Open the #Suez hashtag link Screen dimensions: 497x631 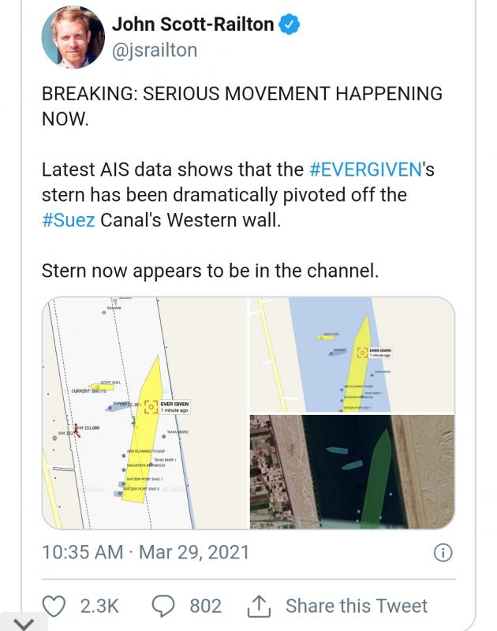point(69,220)
